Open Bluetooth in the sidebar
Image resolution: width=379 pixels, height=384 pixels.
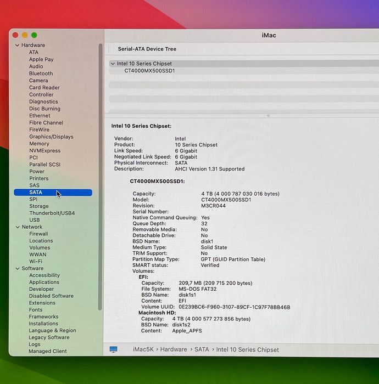41,74
